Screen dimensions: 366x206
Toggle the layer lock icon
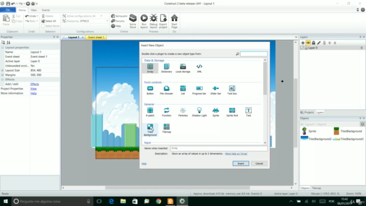[x=313, y=43]
